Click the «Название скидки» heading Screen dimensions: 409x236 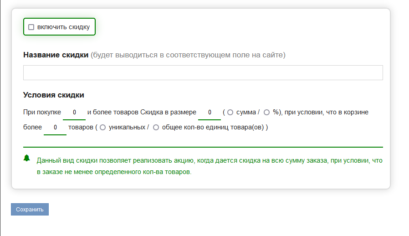[56, 55]
